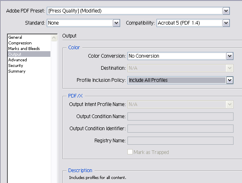Click the Include All Profiles selection box
Image resolution: width=242 pixels, height=183 pixels.
(177, 80)
